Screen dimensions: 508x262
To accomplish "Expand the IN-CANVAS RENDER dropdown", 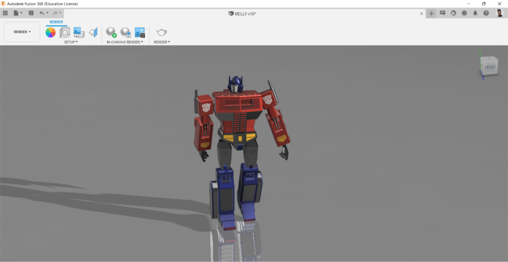I will pos(125,42).
